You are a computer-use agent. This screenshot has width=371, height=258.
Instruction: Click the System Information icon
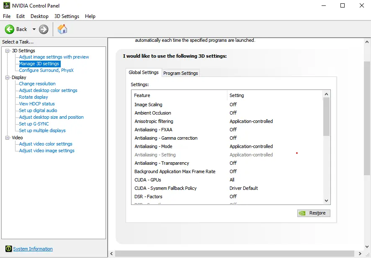click(x=9, y=248)
